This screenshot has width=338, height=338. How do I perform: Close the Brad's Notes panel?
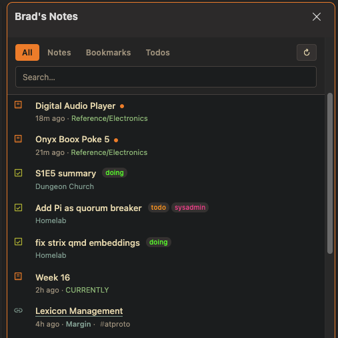[317, 17]
